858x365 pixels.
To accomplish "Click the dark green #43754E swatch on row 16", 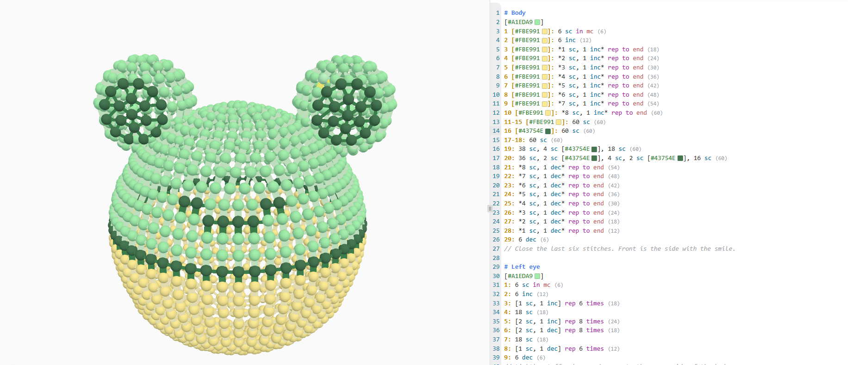I will click(x=548, y=131).
